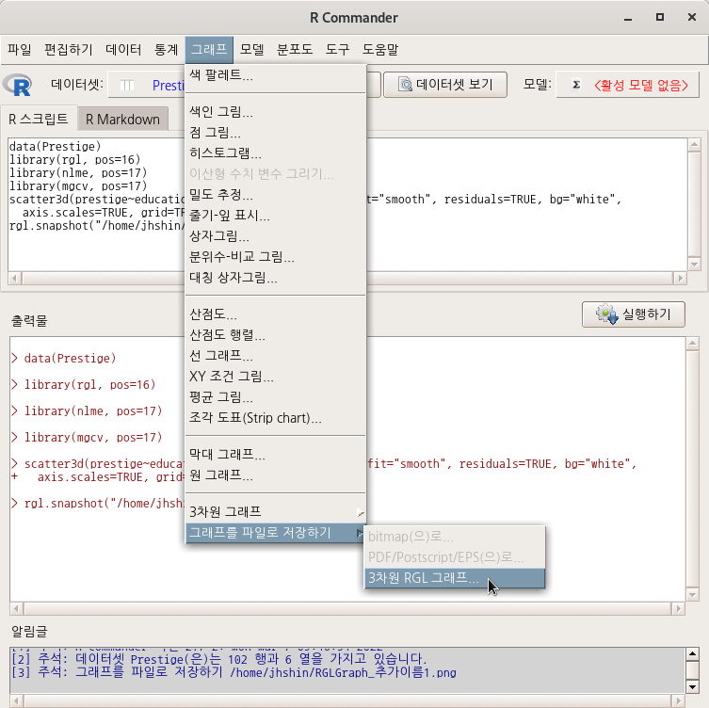Click the dataset table icon beside Prestige
Viewport: 709px width, 708px height.
127,85
